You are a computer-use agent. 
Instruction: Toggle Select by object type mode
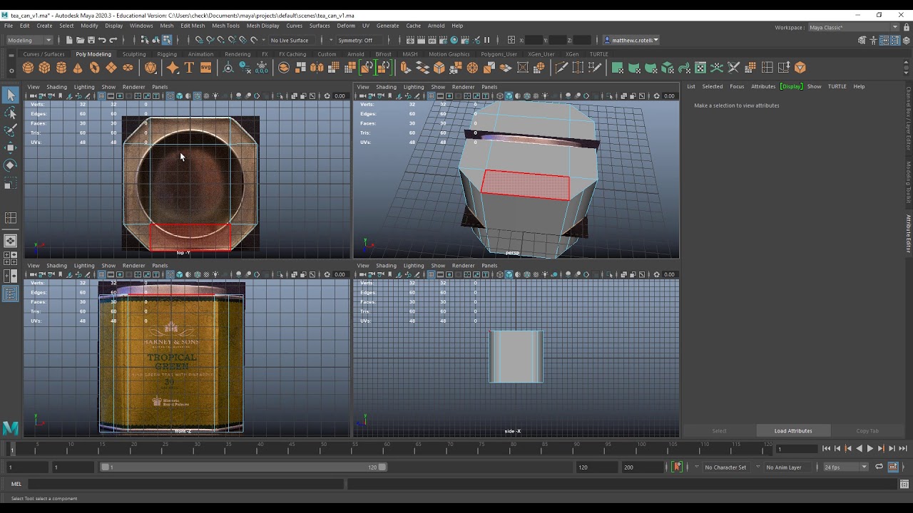point(155,40)
